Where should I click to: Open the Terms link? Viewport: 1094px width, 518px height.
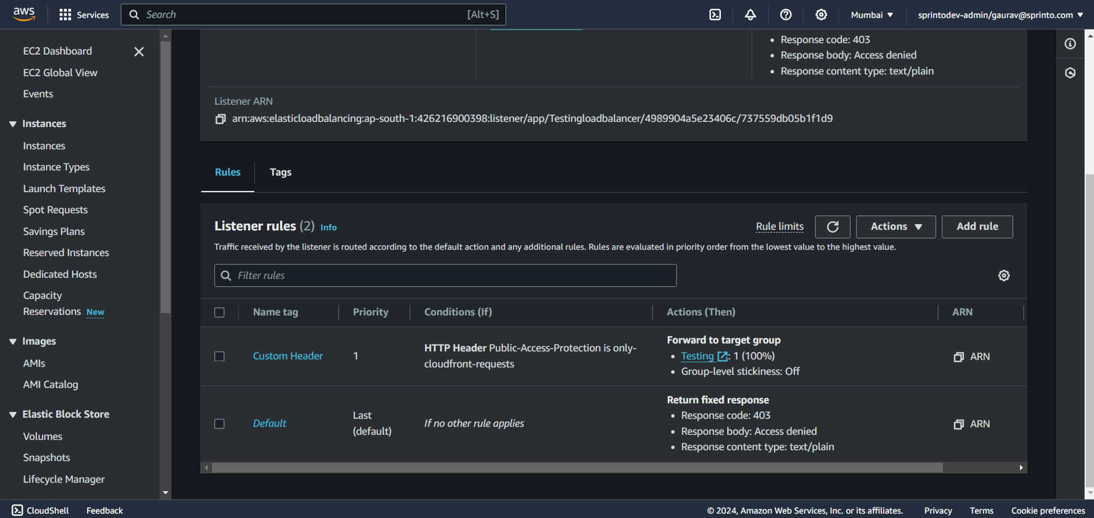[981, 510]
